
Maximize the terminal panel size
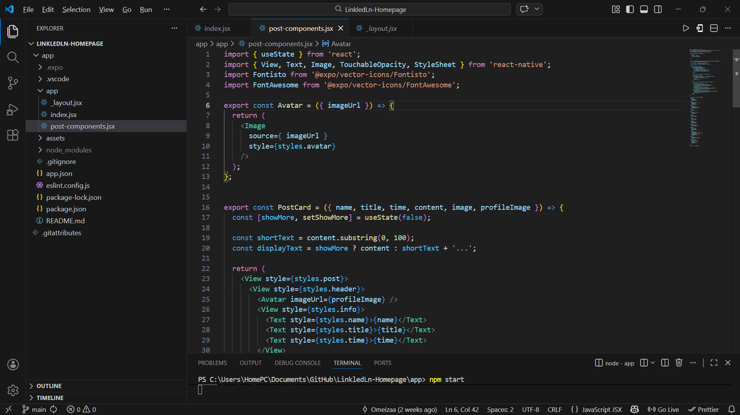click(714, 363)
